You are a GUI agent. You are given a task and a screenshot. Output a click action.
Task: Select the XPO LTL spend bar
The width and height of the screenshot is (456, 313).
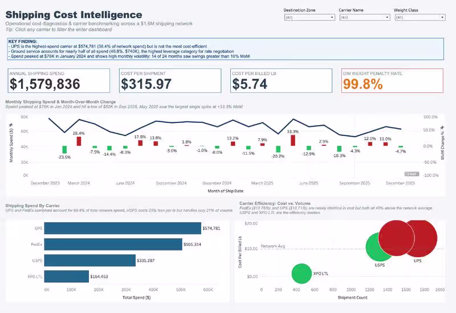67,277
